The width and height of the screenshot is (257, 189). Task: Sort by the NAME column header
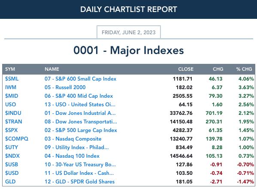point(52,69)
